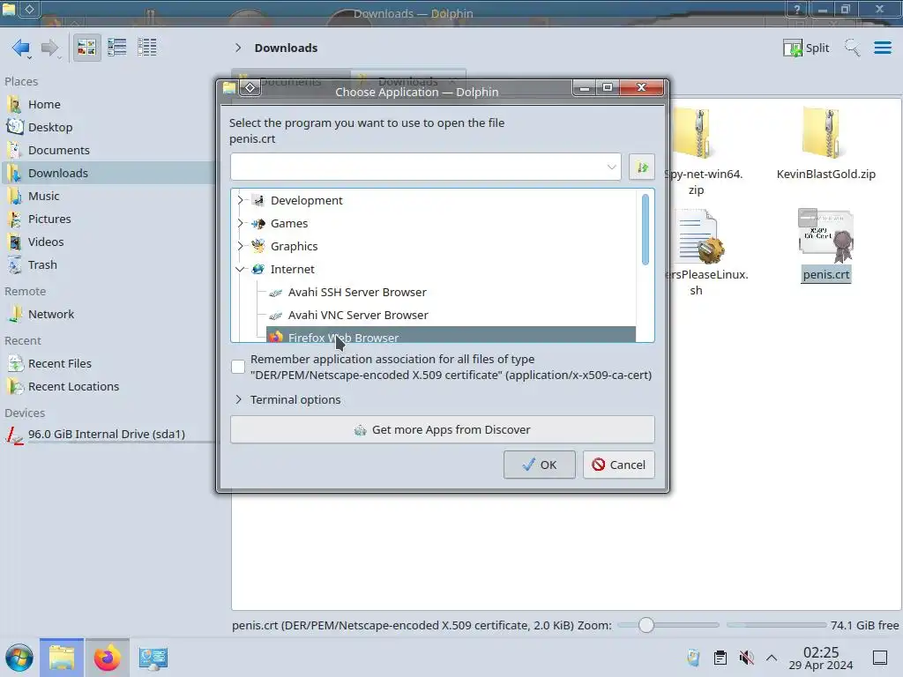Click the clipboard tray icon
Screen dimensions: 903x677
pos(720,658)
